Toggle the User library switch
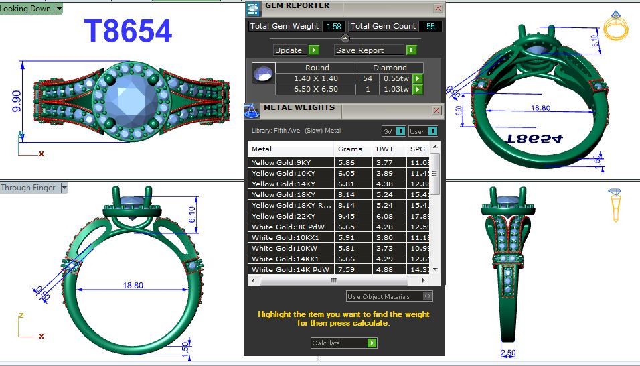Image resolution: width=640 pixels, height=366 pixels. click(x=432, y=131)
